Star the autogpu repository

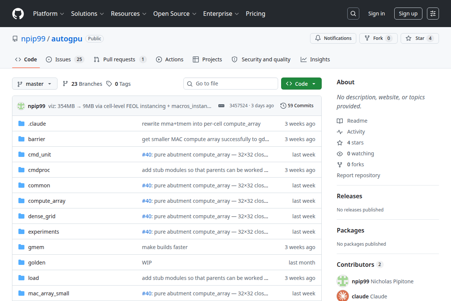419,38
